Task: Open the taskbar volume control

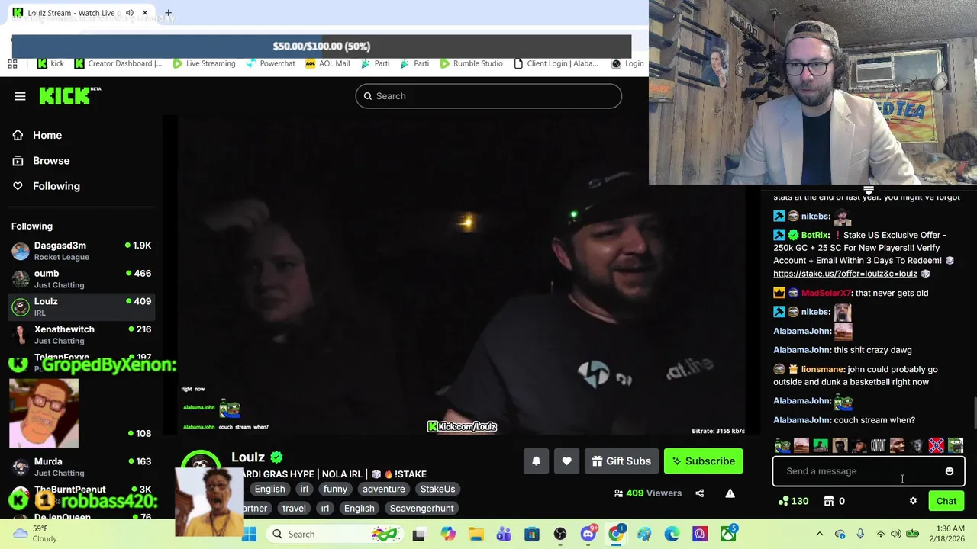Action: pyautogui.click(x=895, y=535)
